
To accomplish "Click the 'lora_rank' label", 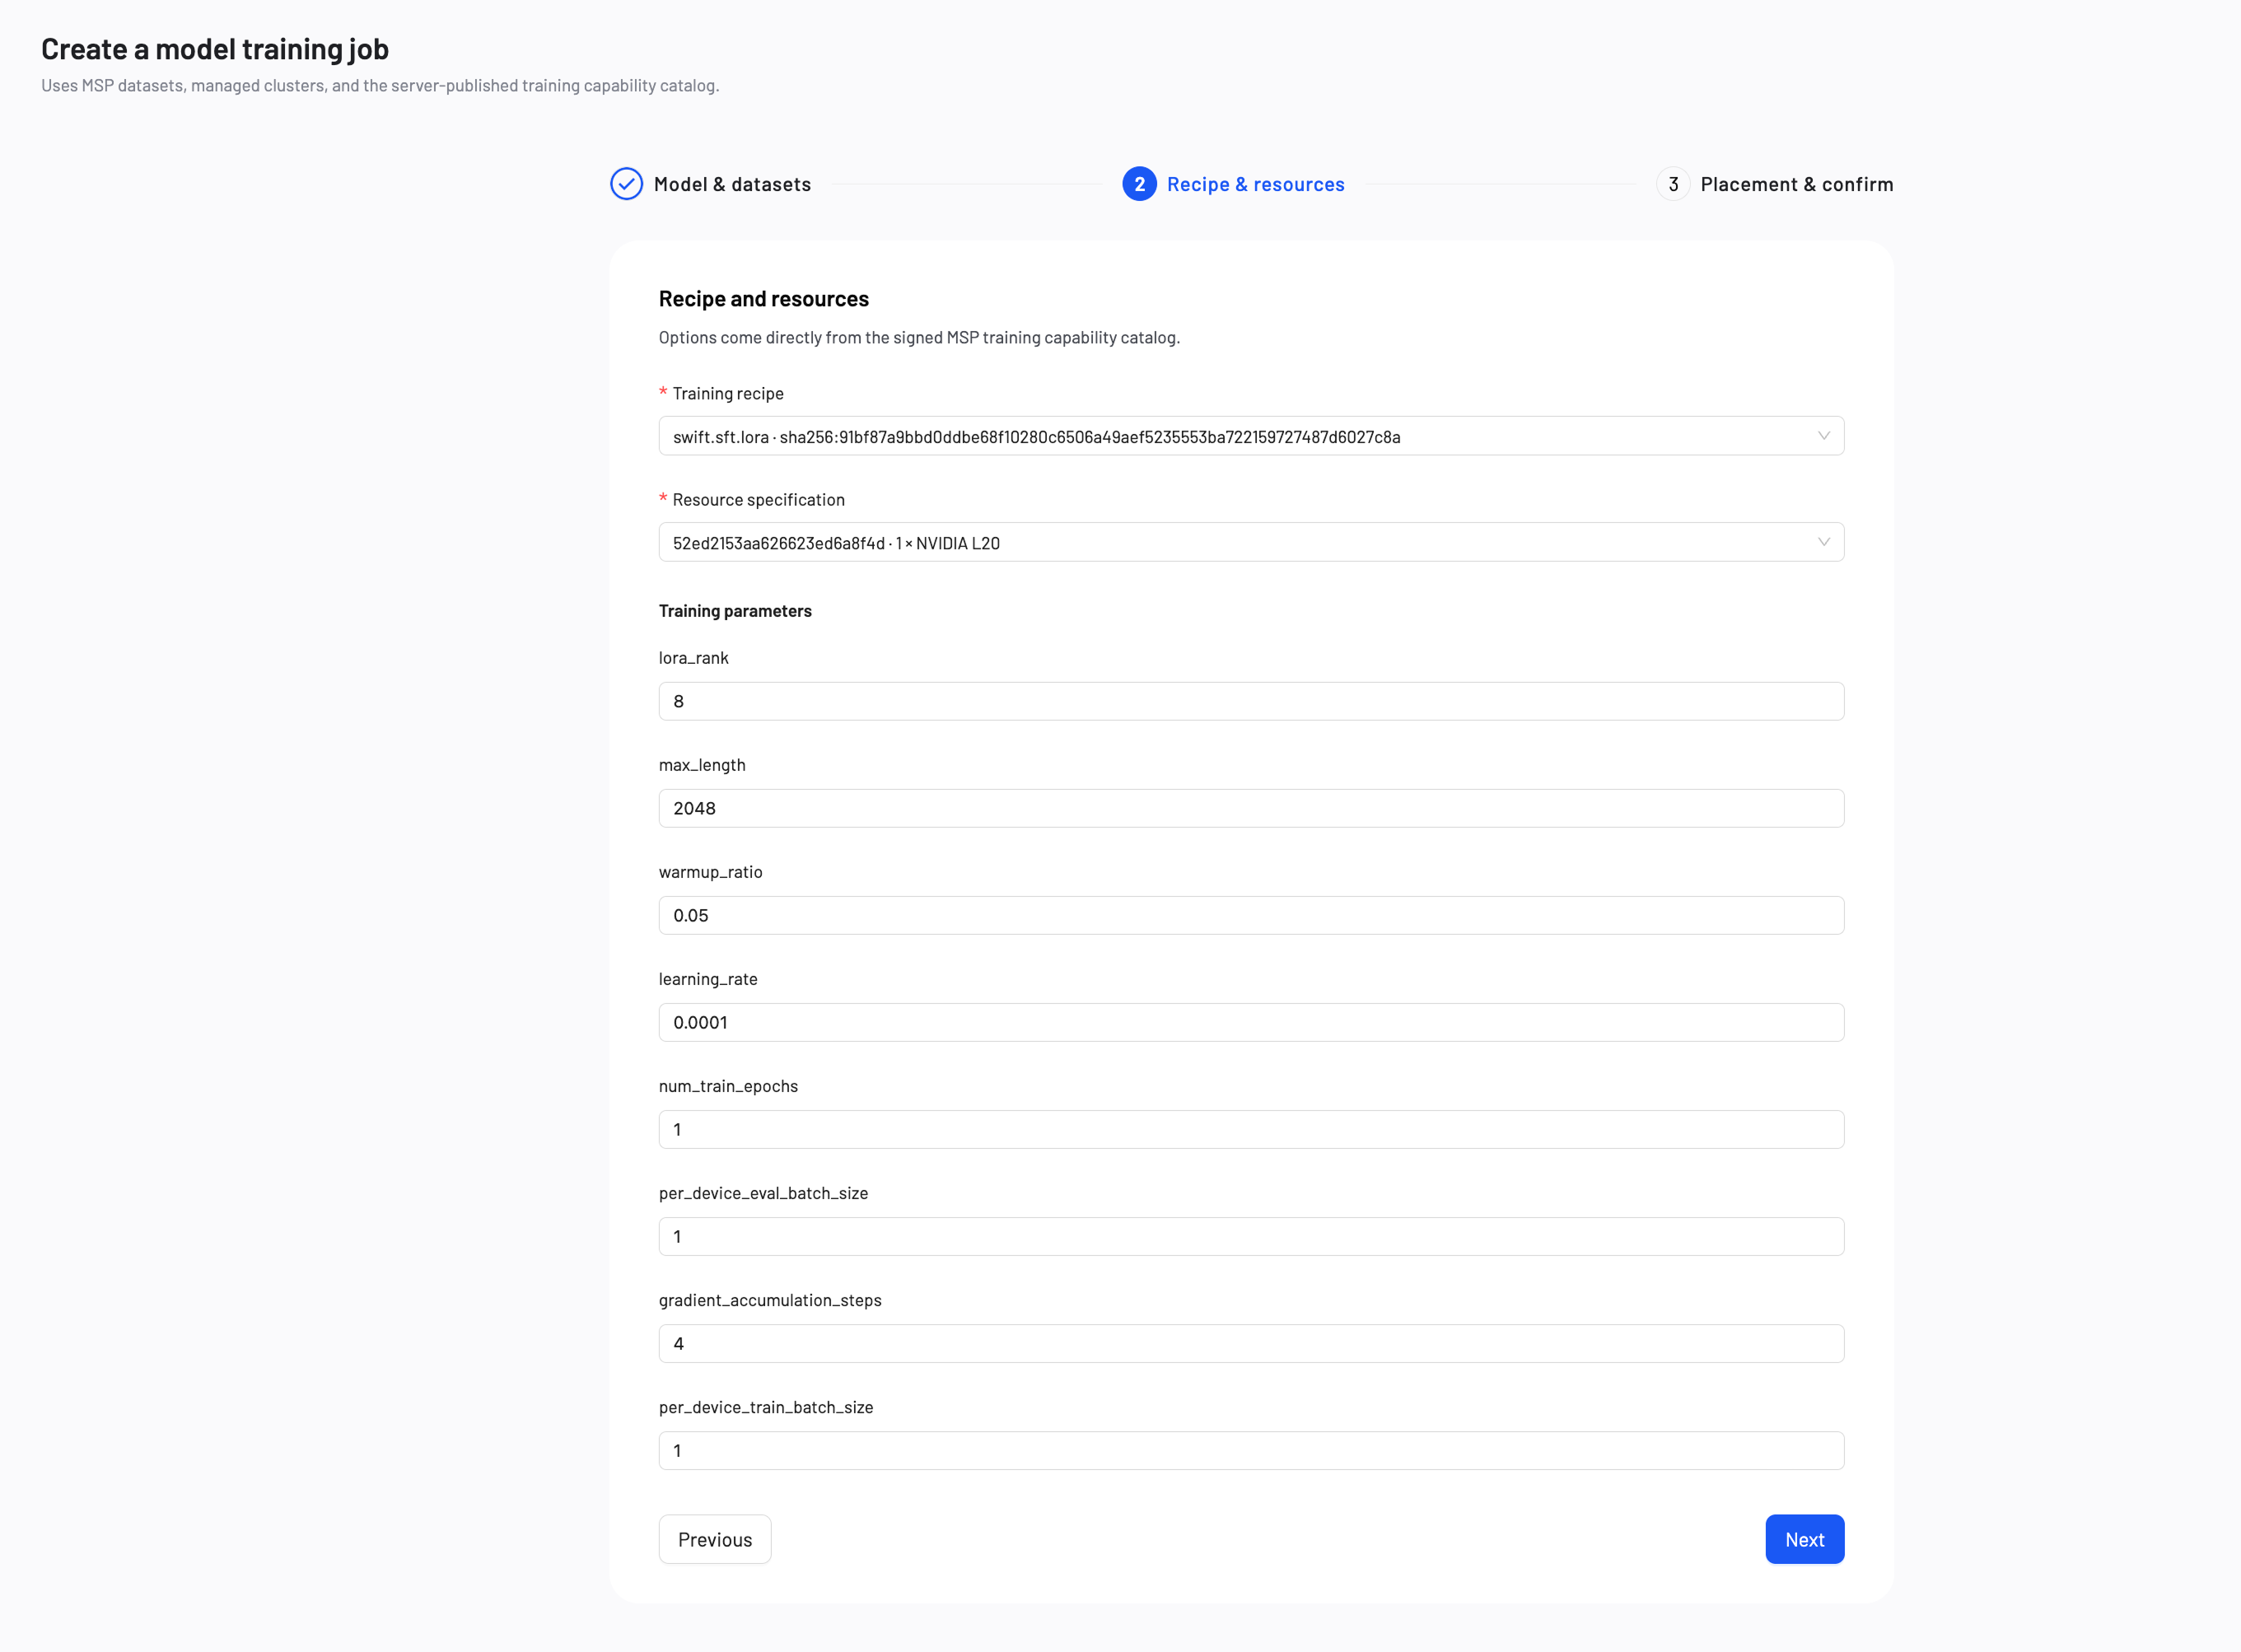I will 694,658.
